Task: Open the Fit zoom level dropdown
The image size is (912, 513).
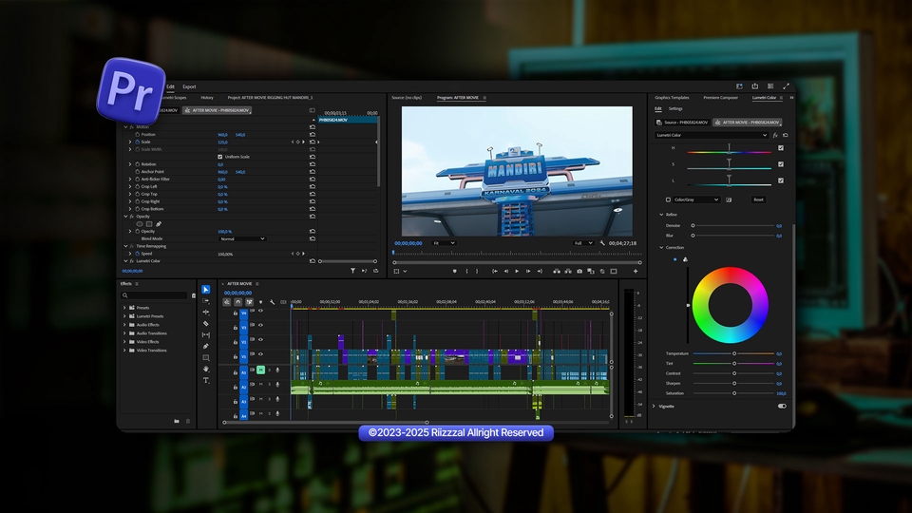Action: click(444, 243)
